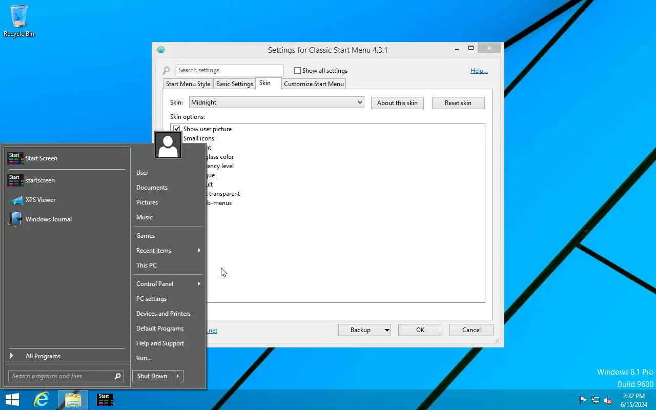
Task: Open the Action Center flag icon
Action: pyautogui.click(x=583, y=400)
